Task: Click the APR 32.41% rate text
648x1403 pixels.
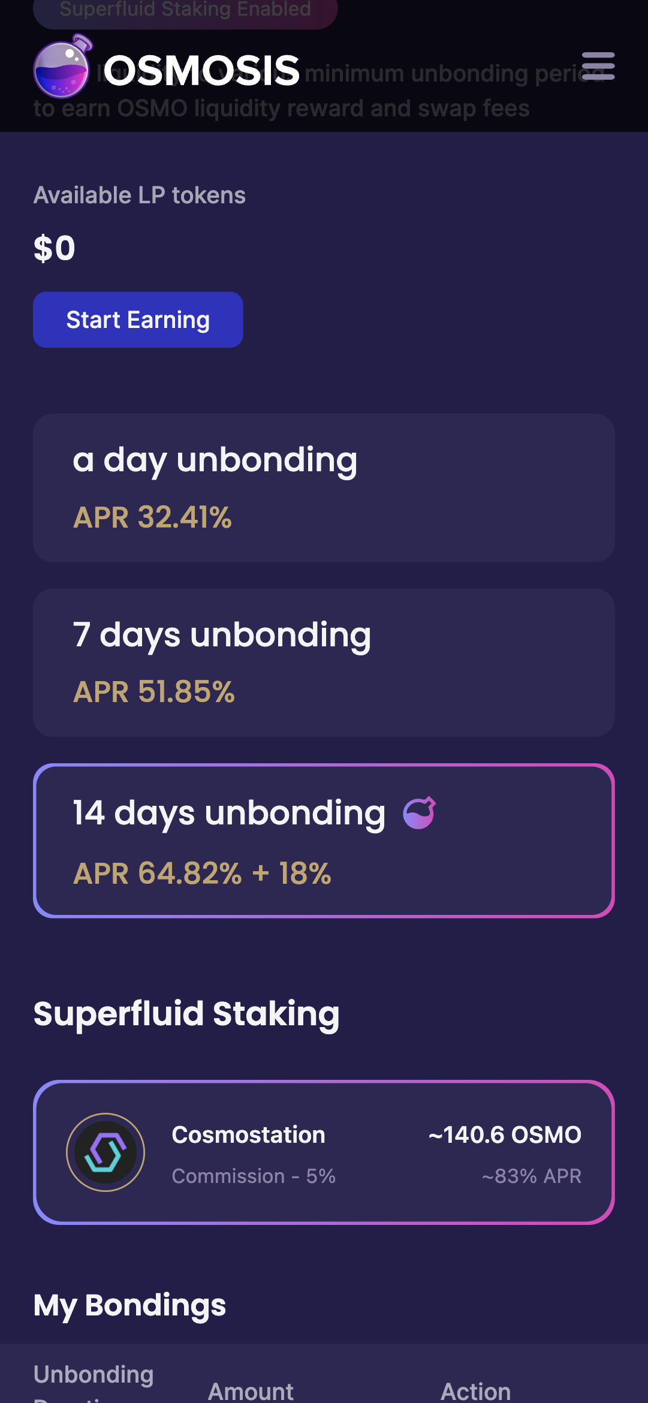Action: pos(152,517)
